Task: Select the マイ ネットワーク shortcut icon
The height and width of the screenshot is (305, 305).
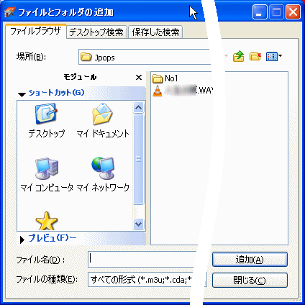Action: pyautogui.click(x=103, y=168)
